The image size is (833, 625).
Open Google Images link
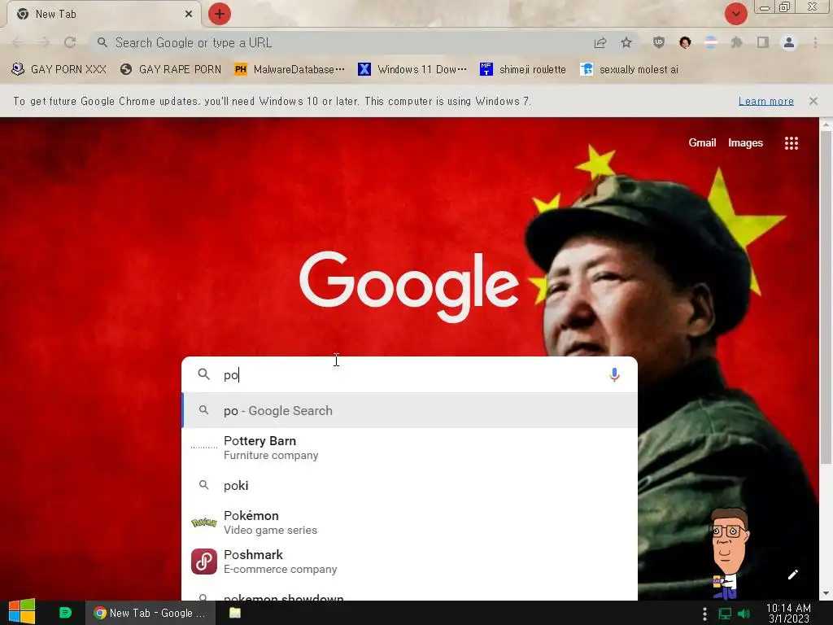coord(745,142)
